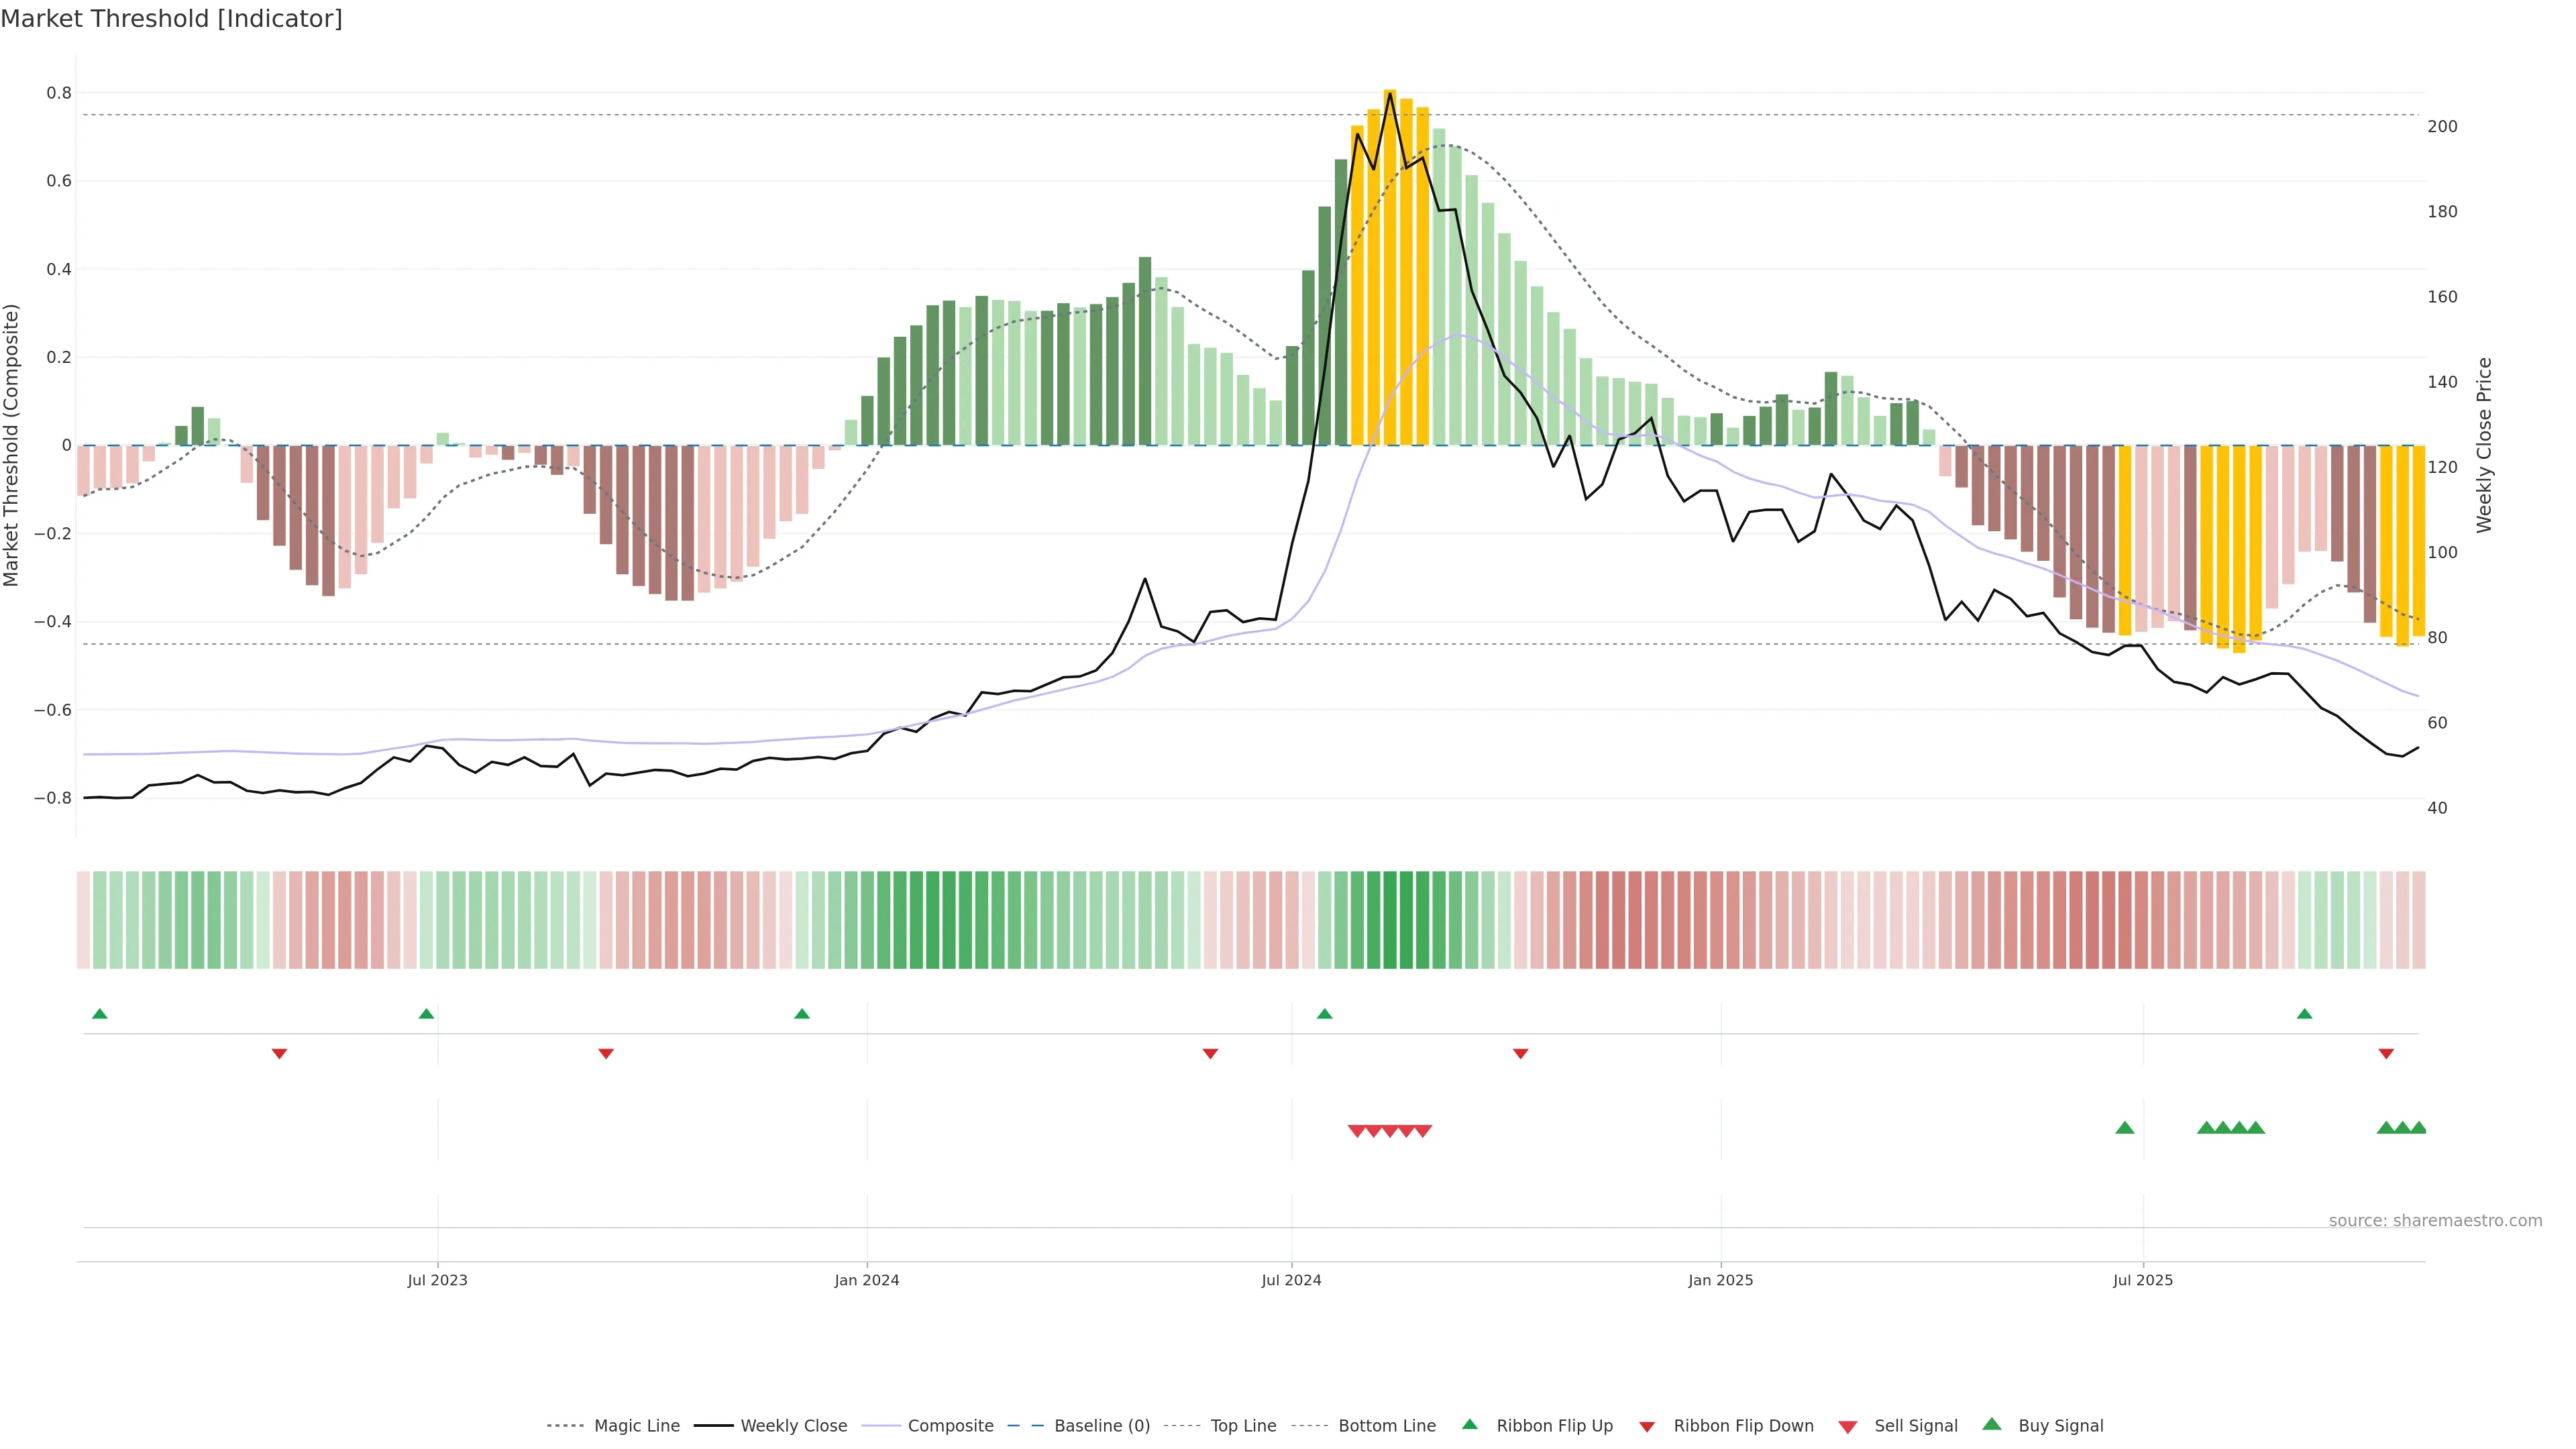Click the Weekly Close Price axis label
The height and width of the screenshot is (1449, 2576).
pos(2484,445)
